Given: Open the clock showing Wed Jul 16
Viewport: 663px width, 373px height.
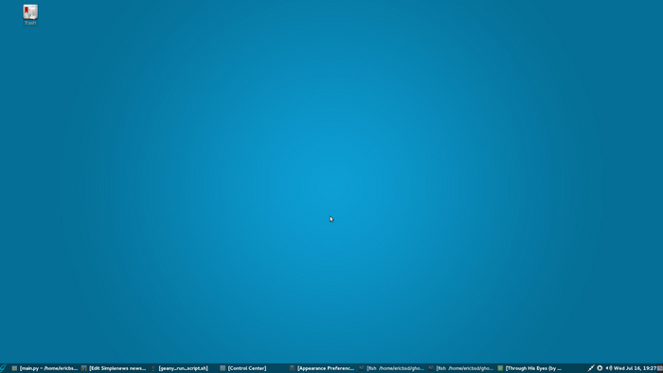Looking at the screenshot, I should (x=635, y=368).
